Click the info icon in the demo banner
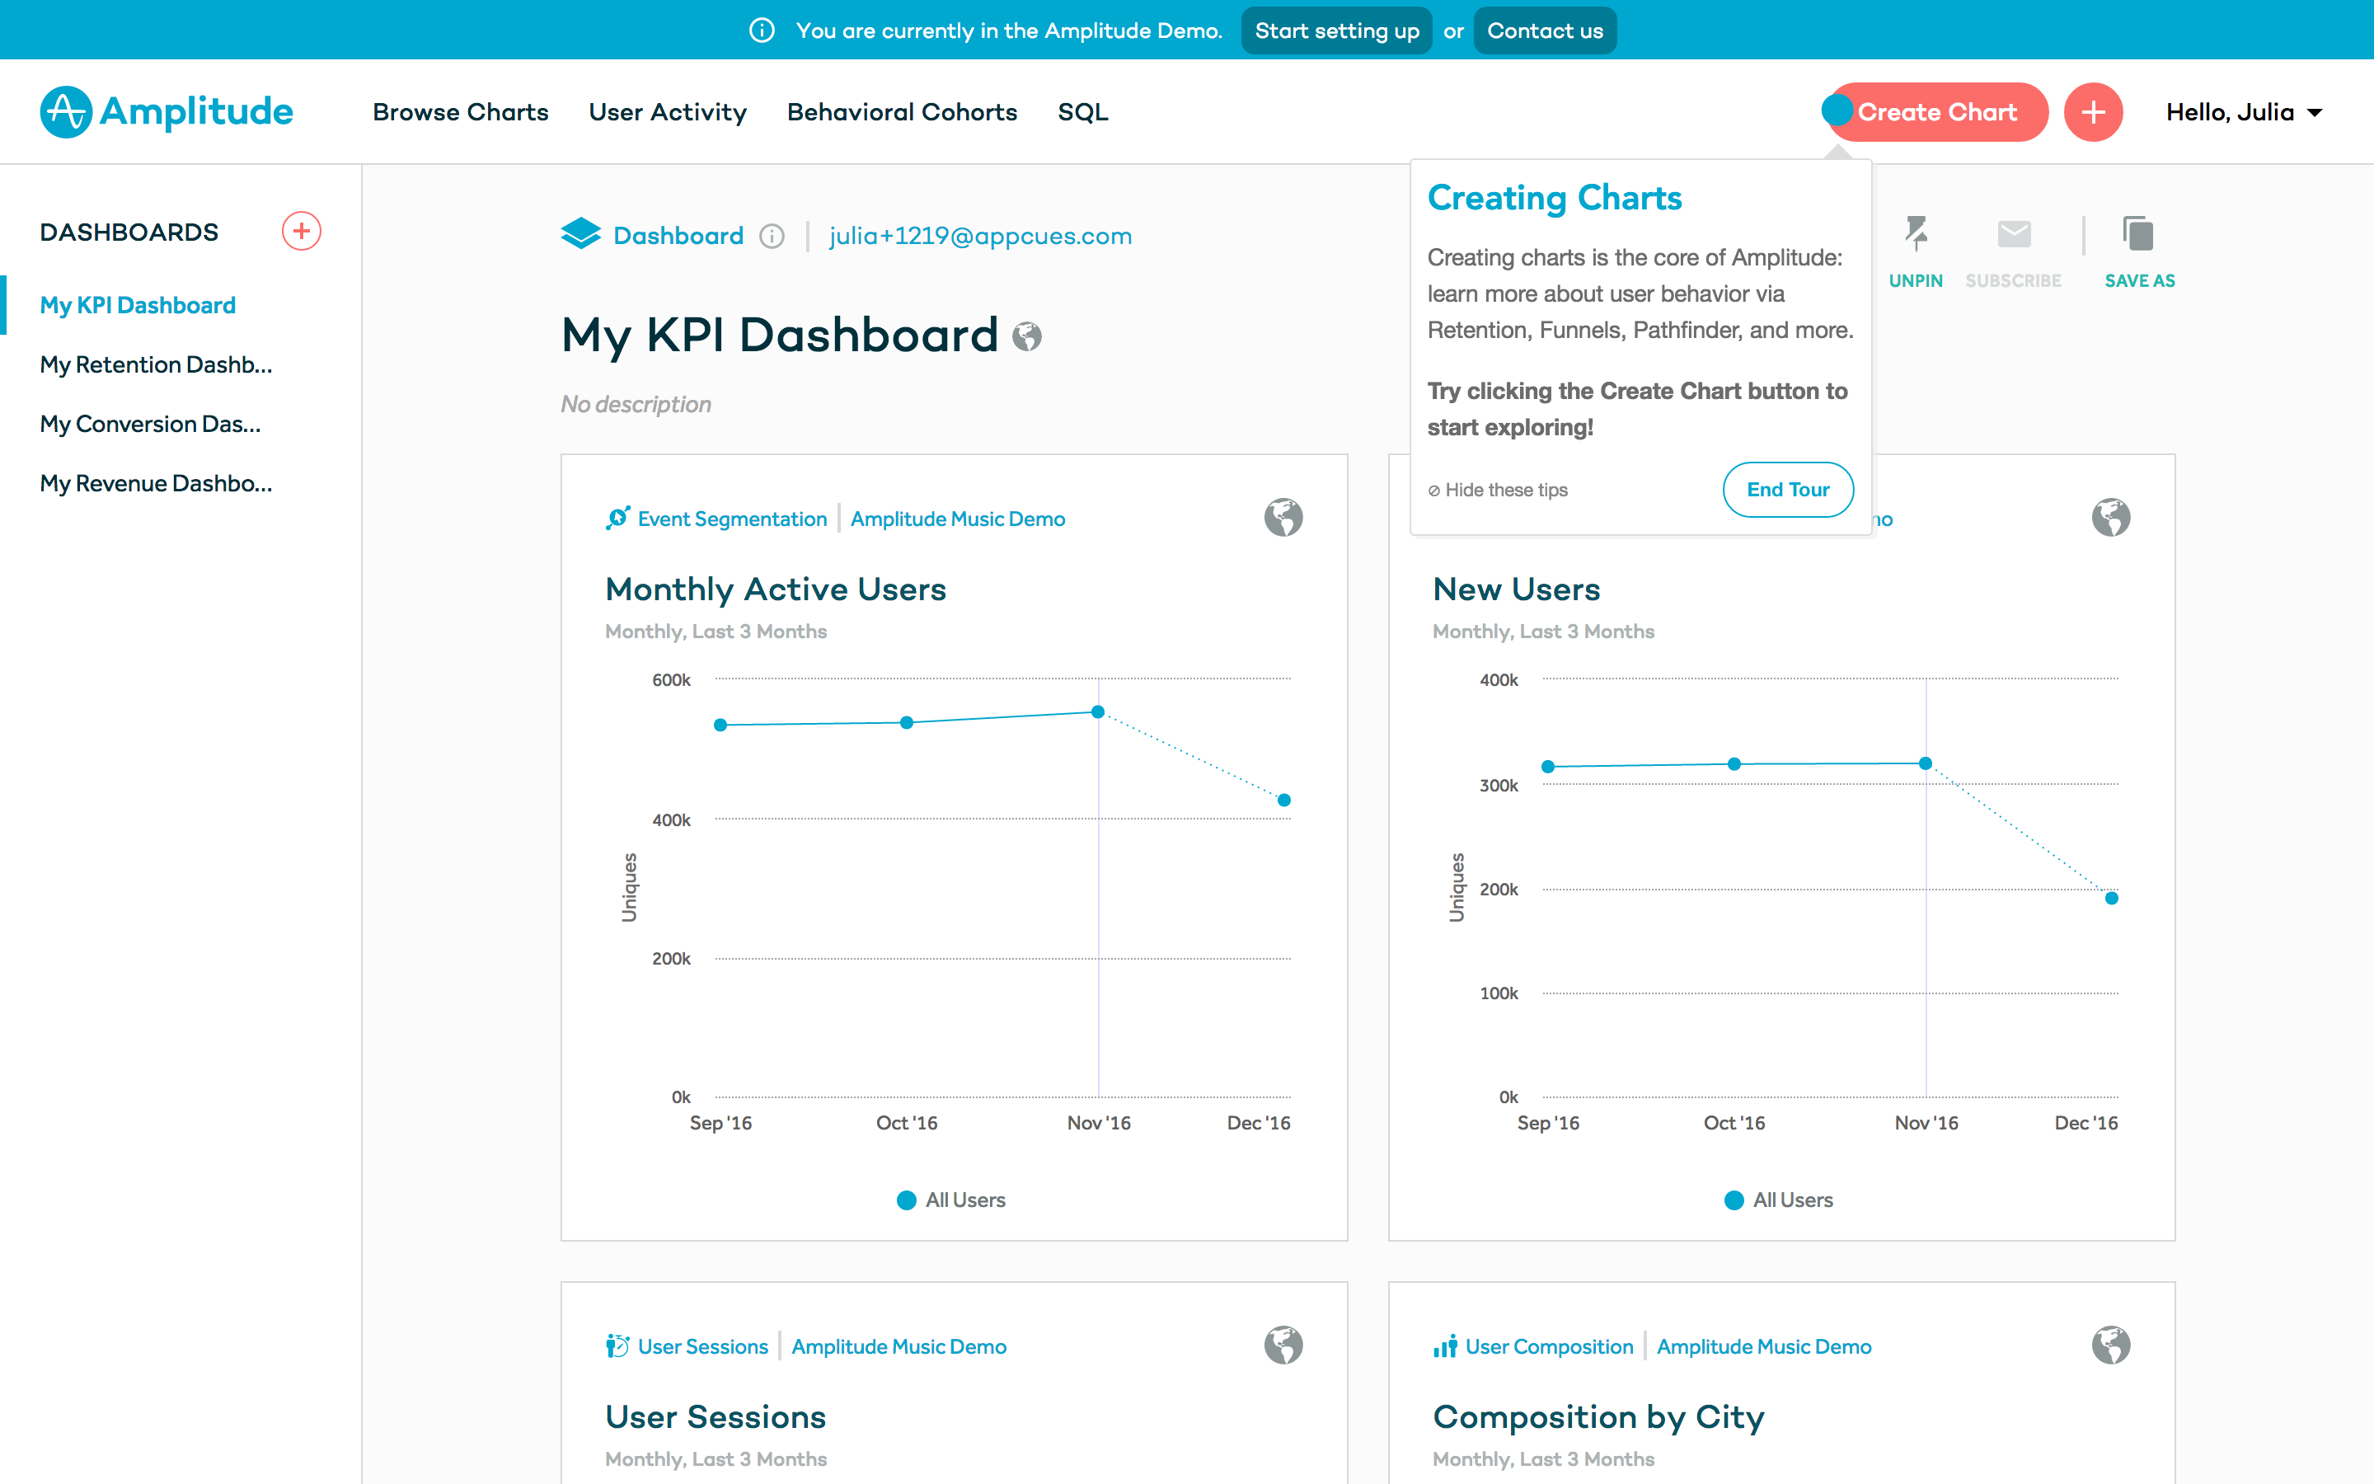 tap(762, 31)
